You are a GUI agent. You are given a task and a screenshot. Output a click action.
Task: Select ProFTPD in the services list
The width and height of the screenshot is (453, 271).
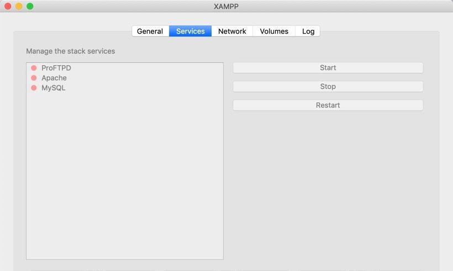125,68
